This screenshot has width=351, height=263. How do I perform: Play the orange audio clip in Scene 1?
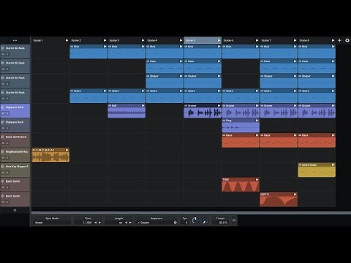pos(67,150)
